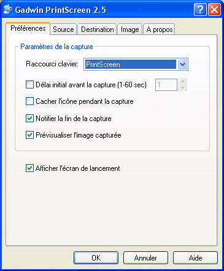Image resolution: width=224 pixels, height=271 pixels.
Task: Go to the Image tab
Action: [129, 29]
